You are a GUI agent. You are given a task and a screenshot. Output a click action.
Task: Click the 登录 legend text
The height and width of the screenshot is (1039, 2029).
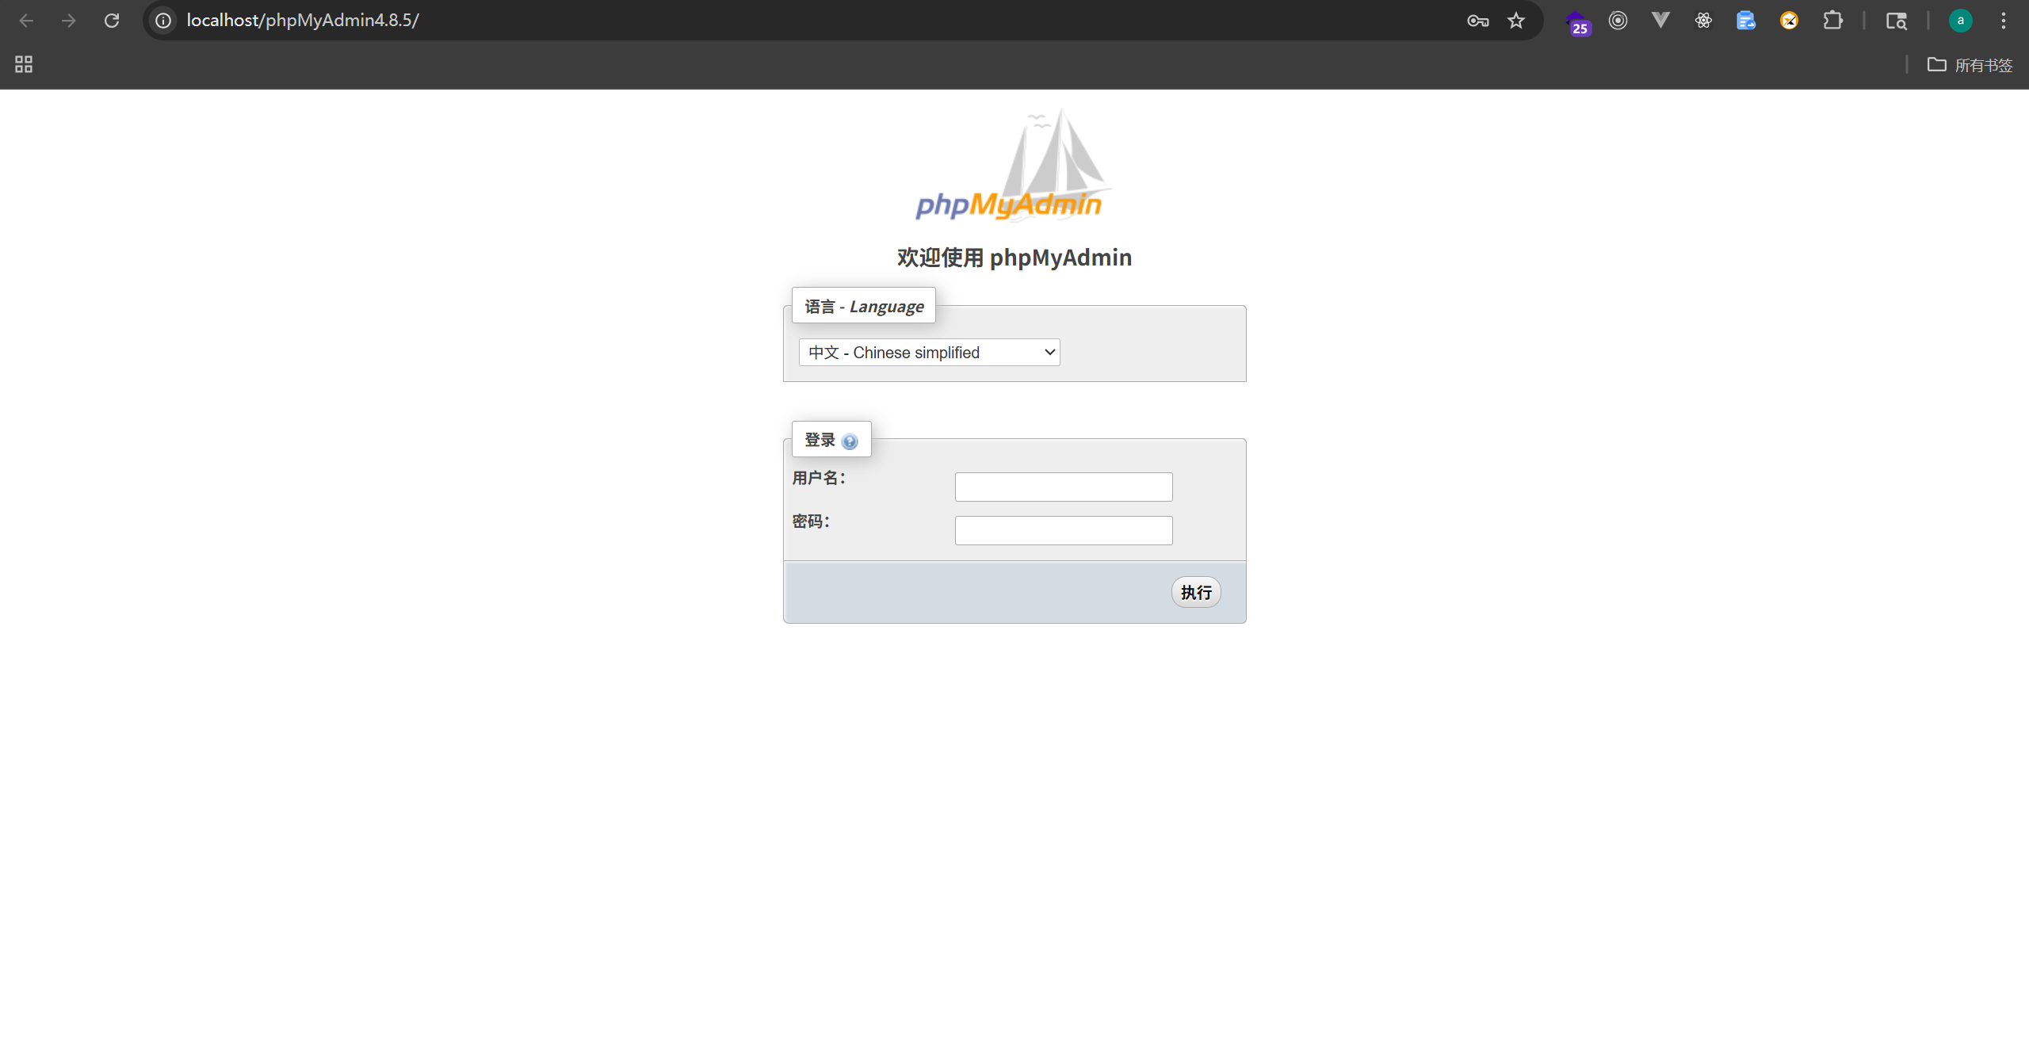tap(820, 440)
